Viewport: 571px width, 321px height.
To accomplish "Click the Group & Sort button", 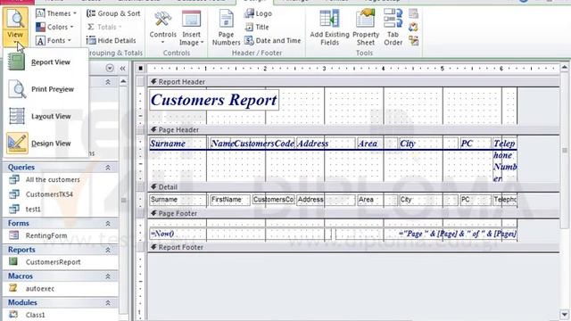I will pos(113,13).
